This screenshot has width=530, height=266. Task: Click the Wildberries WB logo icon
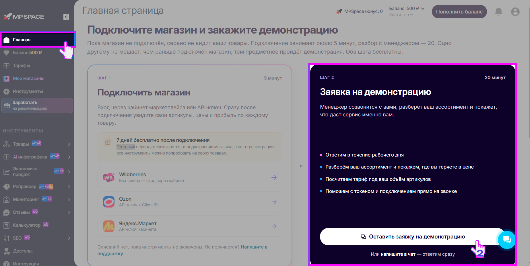coord(108,177)
